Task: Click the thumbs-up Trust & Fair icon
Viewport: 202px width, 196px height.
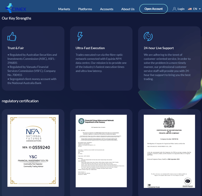Action: pyautogui.click(x=12, y=36)
